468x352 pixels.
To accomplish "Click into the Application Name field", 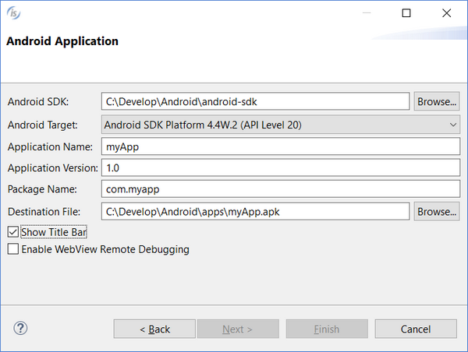I will click(281, 146).
